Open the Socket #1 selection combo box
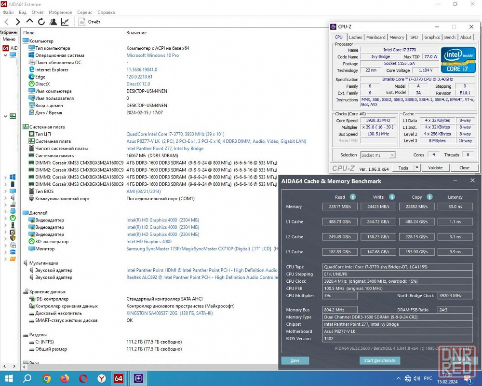Screen dimensions: 482x386 [378, 155]
